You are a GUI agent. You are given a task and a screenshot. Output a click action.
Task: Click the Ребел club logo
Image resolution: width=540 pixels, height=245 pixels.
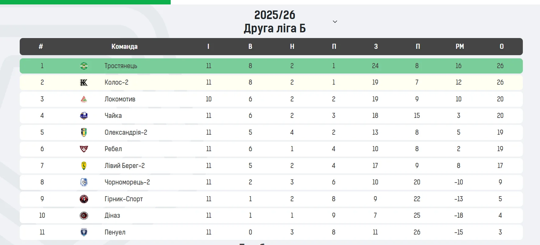coord(84,149)
